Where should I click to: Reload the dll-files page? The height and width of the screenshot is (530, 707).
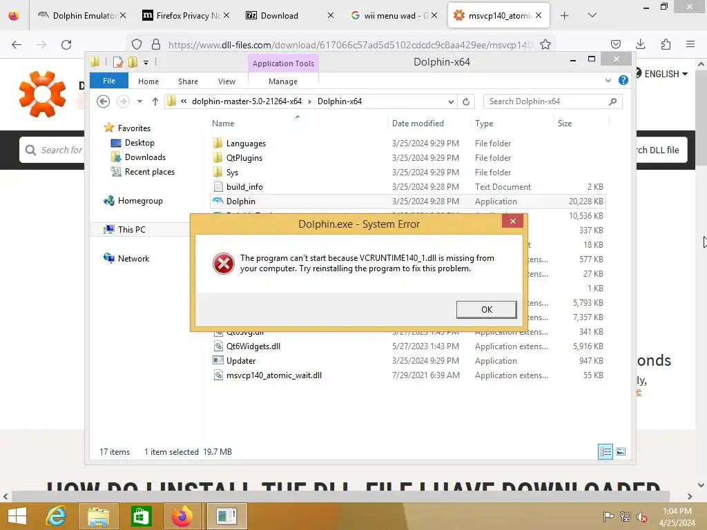pos(66,45)
